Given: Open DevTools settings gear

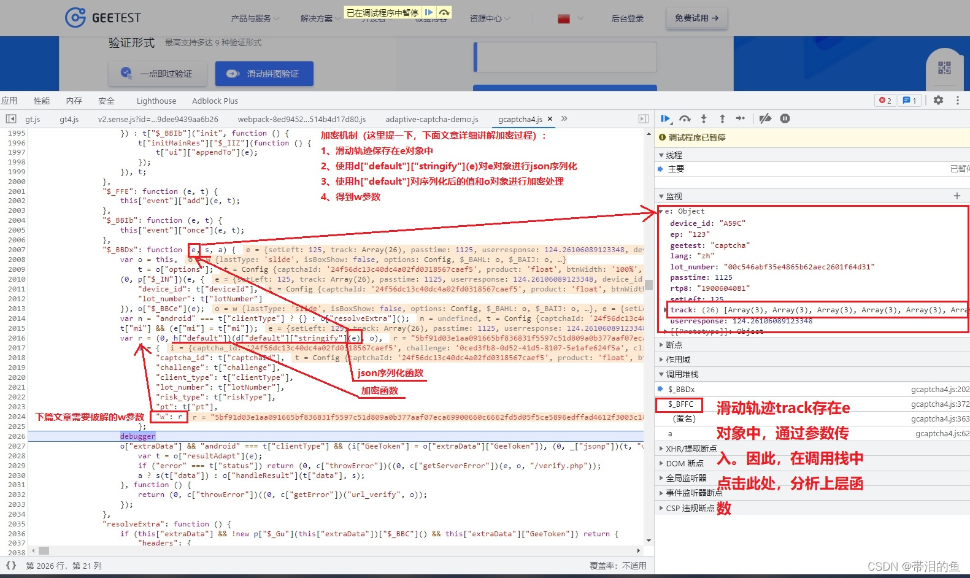Looking at the screenshot, I should tap(938, 100).
